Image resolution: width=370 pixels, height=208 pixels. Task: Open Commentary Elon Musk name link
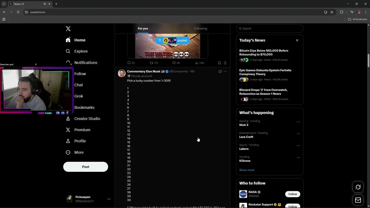(x=144, y=71)
